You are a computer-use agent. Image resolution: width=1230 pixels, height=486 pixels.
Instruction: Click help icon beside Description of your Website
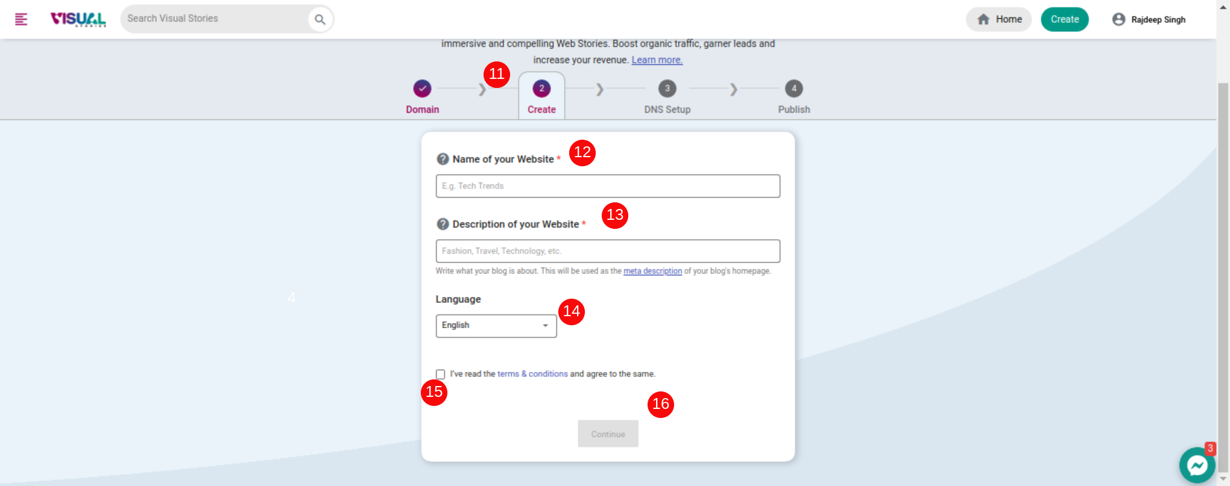[x=442, y=224]
